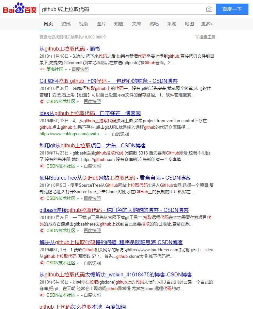253x309 pixels.
Task: Click CSDN favicon under 程序员欧阳思海 result
Action: click(x=42, y=263)
